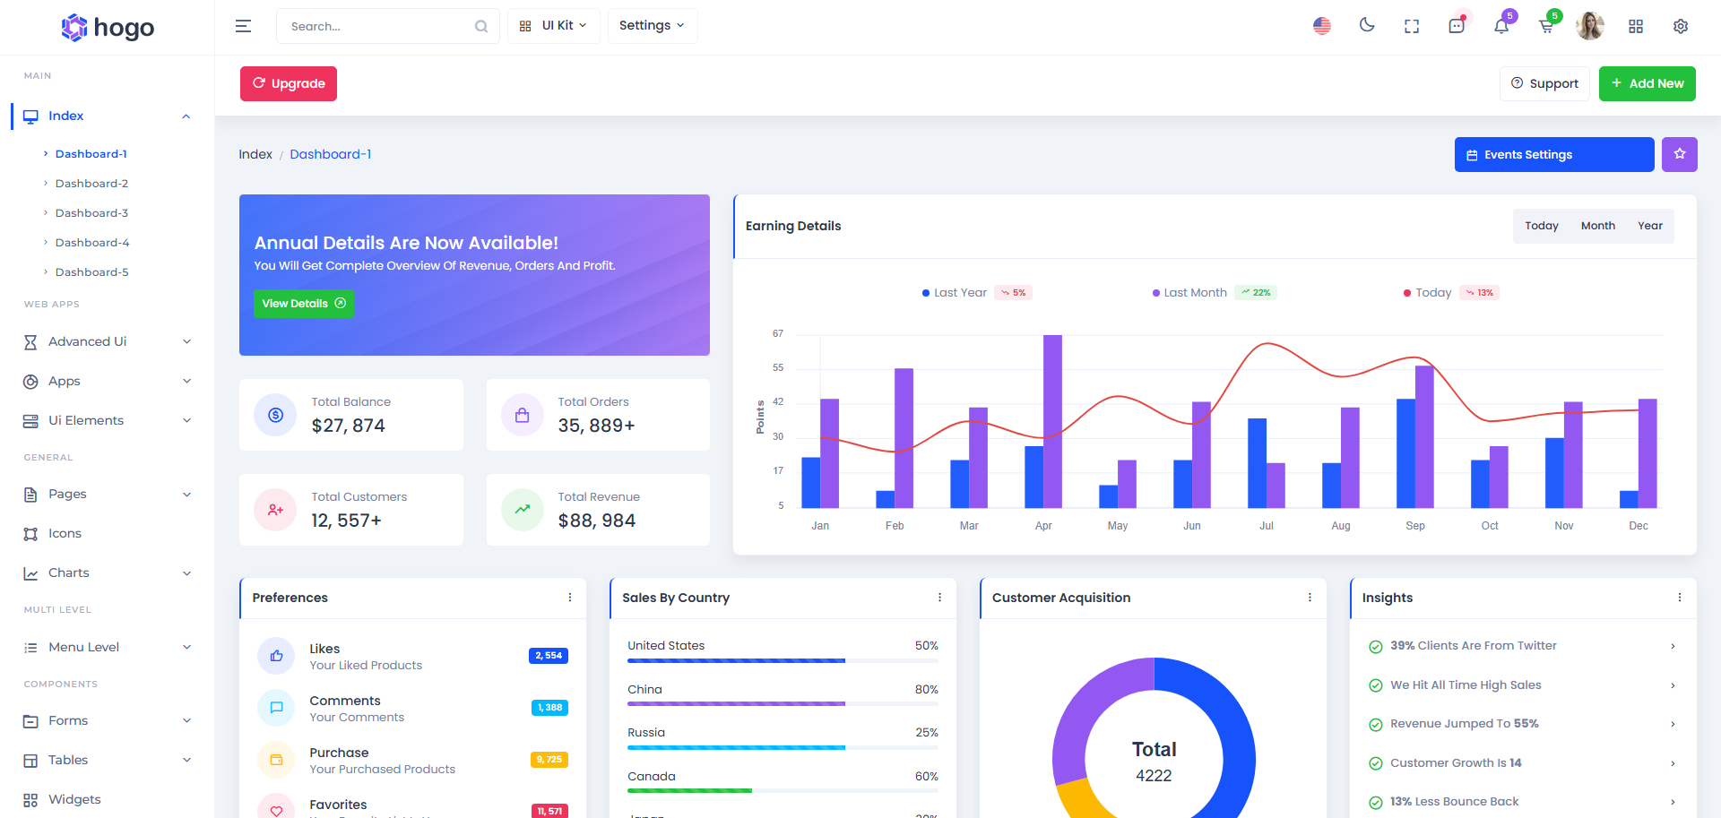The image size is (1721, 818).
Task: Click the United States progress bar
Action: tap(783, 661)
